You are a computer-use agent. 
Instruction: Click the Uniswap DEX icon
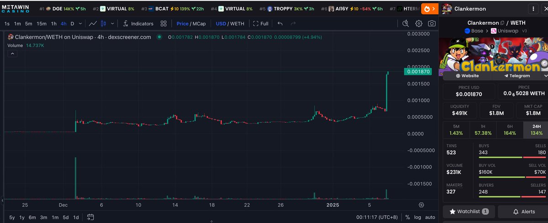pyautogui.click(x=494, y=31)
